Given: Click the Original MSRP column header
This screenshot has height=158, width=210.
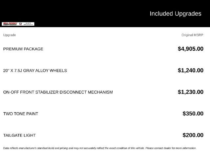Looking at the screenshot, I should click(192, 35).
